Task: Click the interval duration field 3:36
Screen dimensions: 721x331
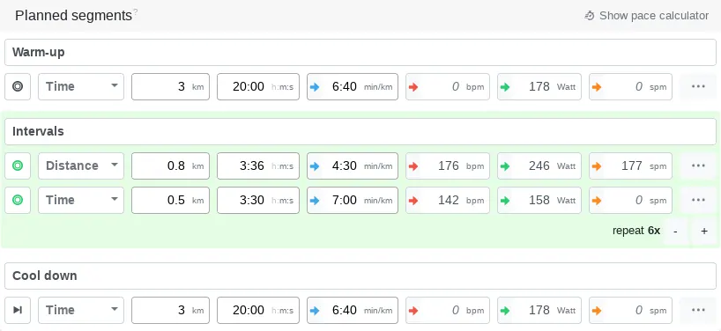Action: coord(258,165)
